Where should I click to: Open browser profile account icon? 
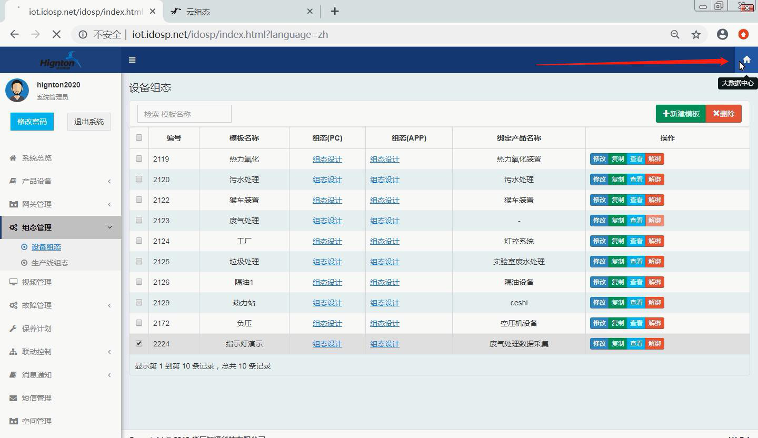(722, 35)
